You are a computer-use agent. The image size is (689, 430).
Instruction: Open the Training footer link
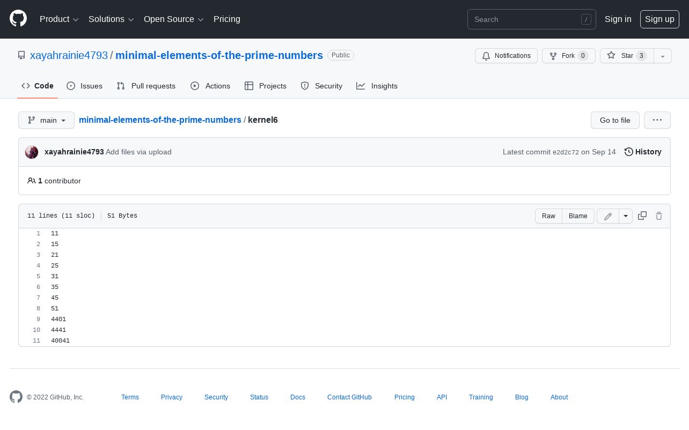coord(481,397)
